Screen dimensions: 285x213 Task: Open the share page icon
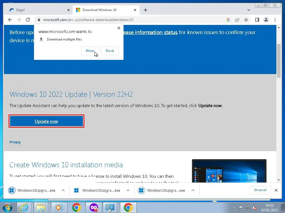[237, 20]
